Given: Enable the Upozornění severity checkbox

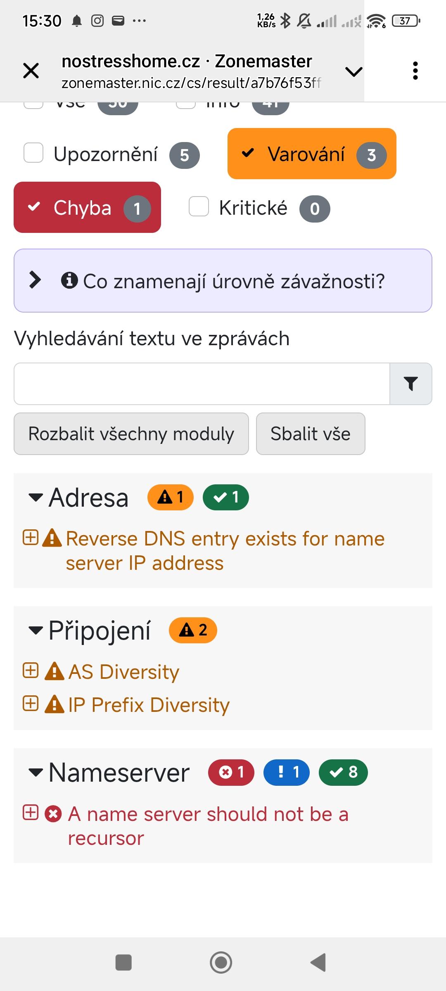Looking at the screenshot, I should click(33, 153).
